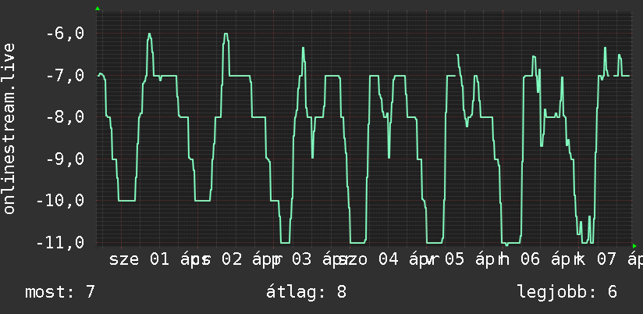The image size is (643, 314).
Task: Select the onlinestream.live vertical axis title
Action: tap(9, 128)
